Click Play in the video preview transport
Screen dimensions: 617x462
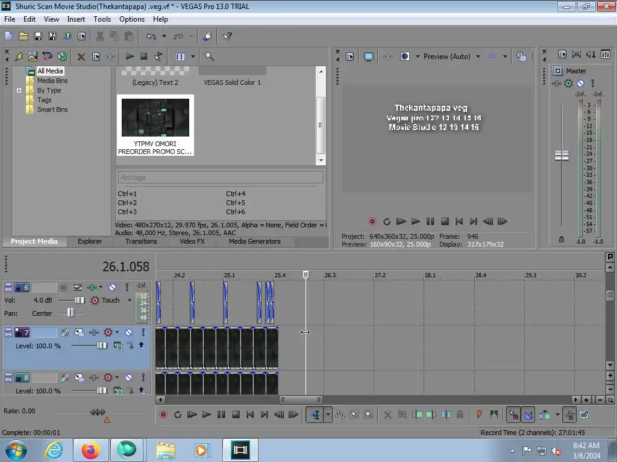point(416,221)
